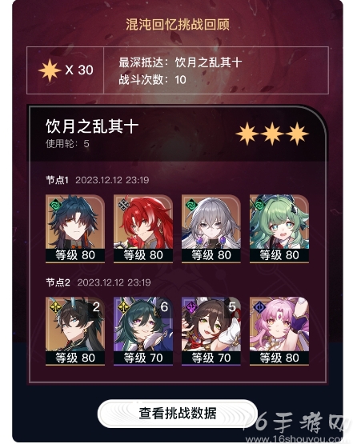Click imaginary element icon on horned character
Viewport: 357px width, 444px height.
point(55,307)
